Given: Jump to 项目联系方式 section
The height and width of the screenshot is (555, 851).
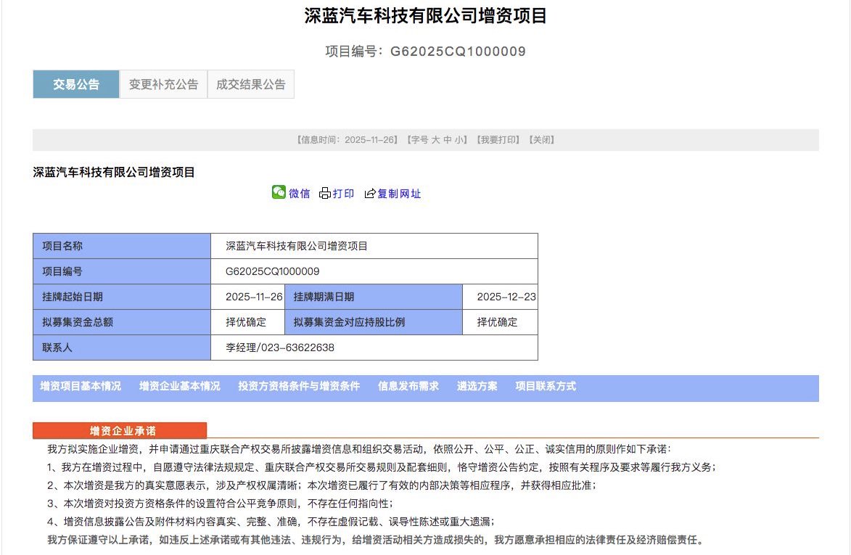Looking at the screenshot, I should click(544, 386).
